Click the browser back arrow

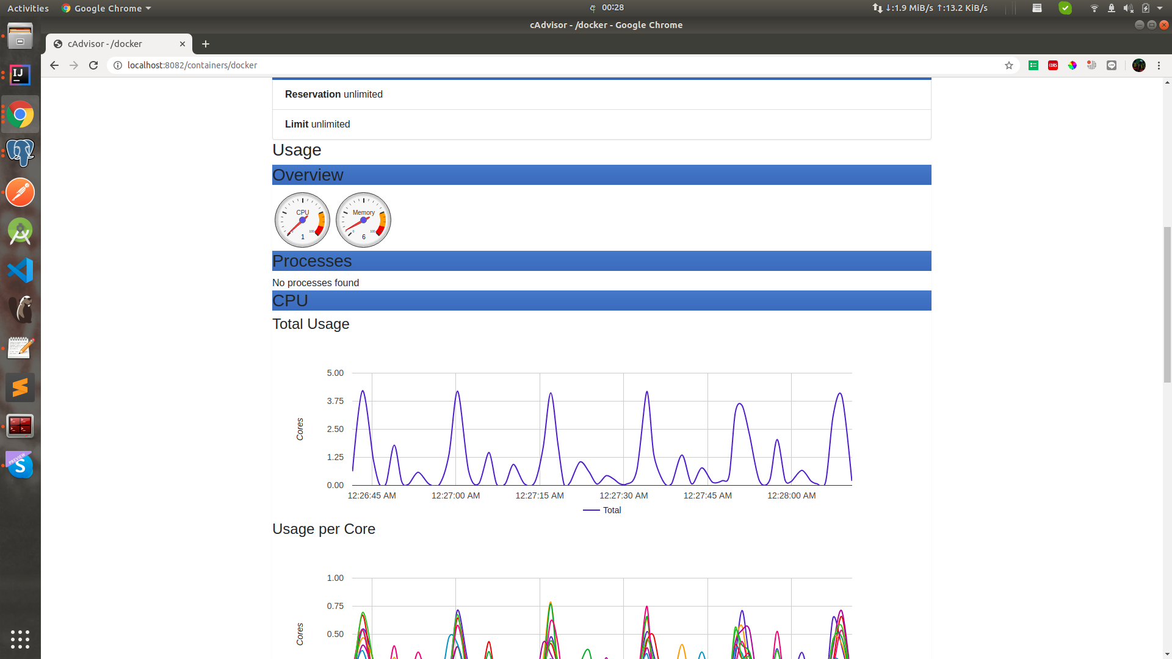pos(54,65)
